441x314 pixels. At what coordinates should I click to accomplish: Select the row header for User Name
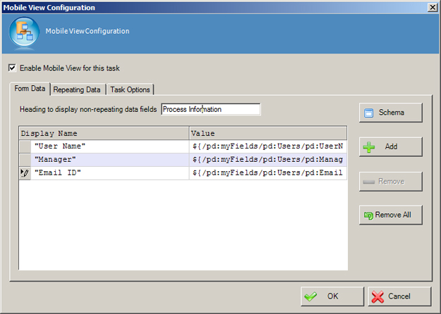(x=25, y=146)
